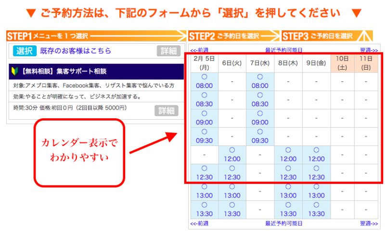Screen dimensions: 385x233
Task: Select the 12:30 slot on Monday 2月5日
Action: (x=204, y=173)
